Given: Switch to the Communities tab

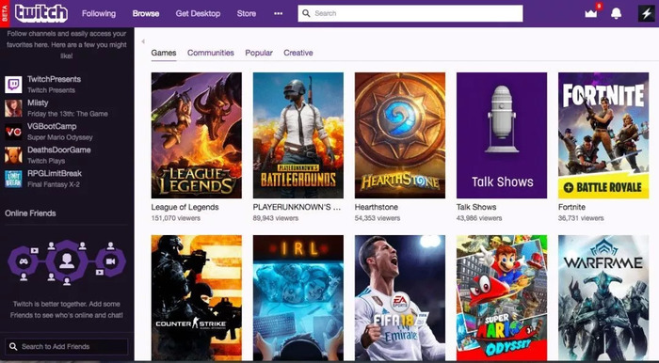Looking at the screenshot, I should [x=211, y=53].
